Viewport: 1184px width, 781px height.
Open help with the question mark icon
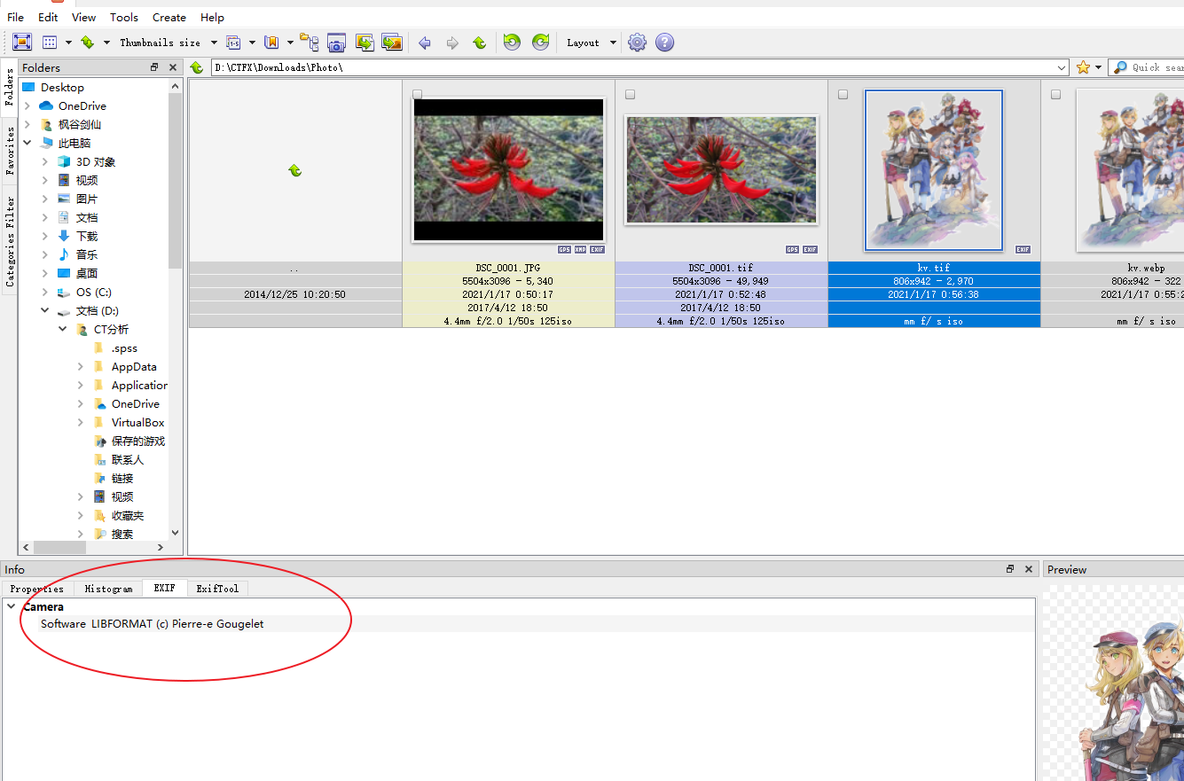[664, 42]
